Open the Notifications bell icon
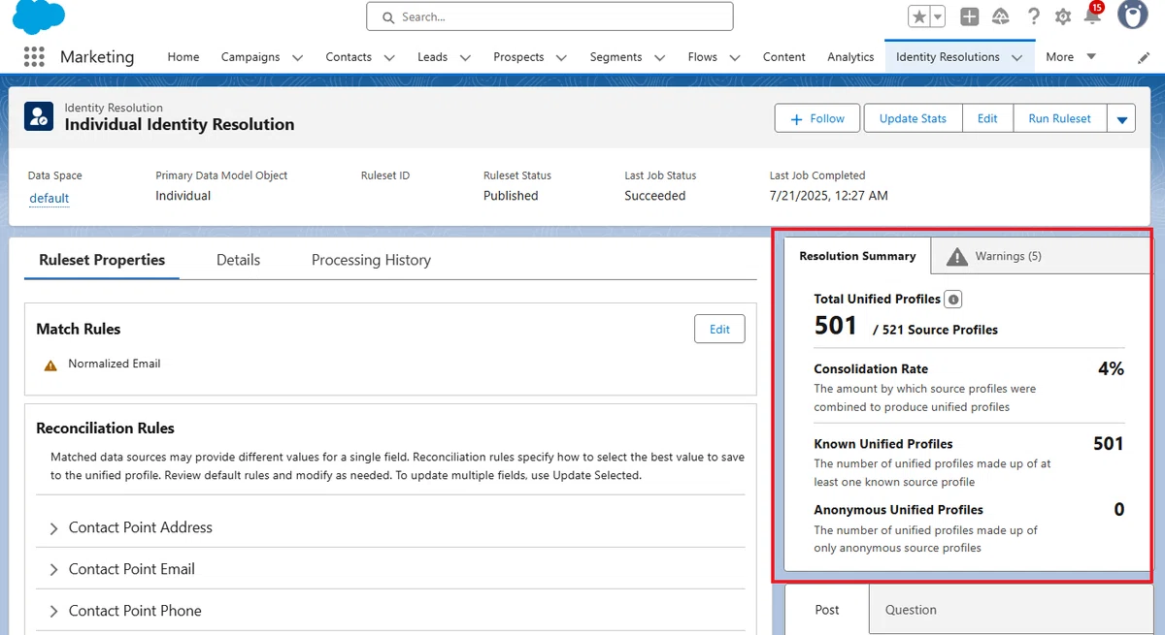The width and height of the screenshot is (1165, 635). [x=1093, y=15]
